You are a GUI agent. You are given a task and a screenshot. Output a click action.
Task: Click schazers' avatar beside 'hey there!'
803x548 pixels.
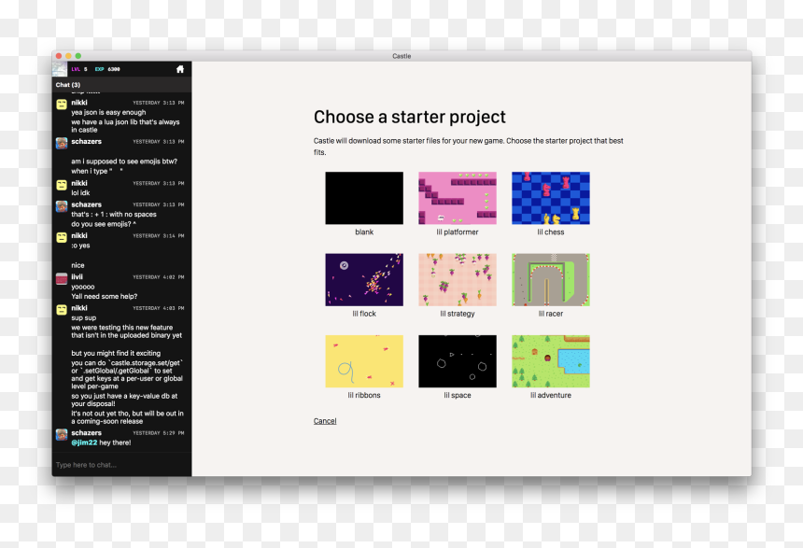pos(62,435)
